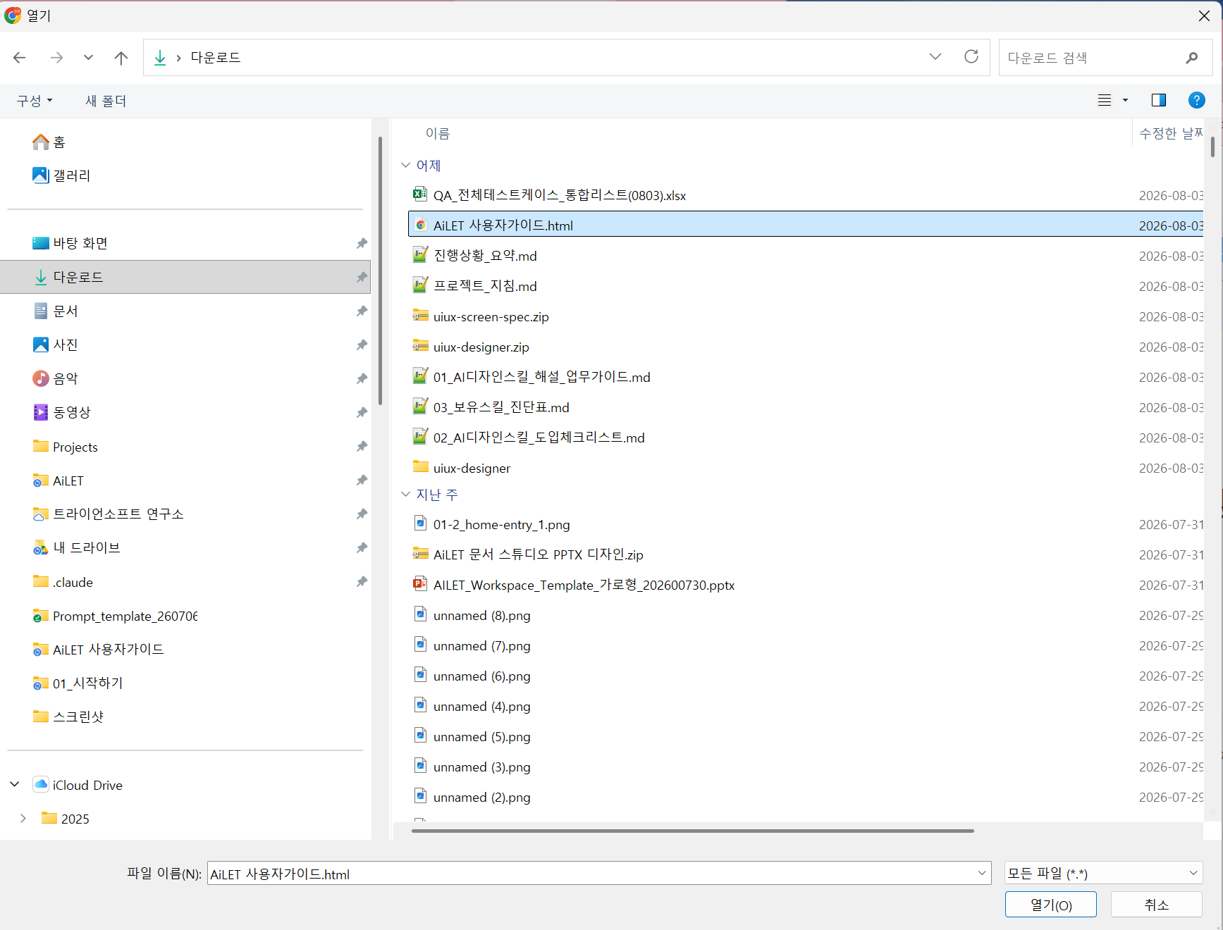Open help with the blue question mark
The width and height of the screenshot is (1223, 930).
pos(1197,100)
